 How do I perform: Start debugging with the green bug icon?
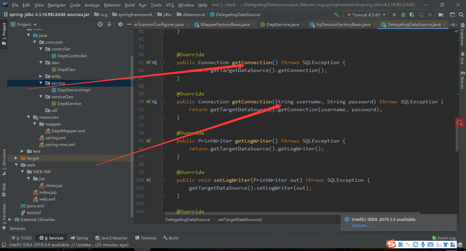click(x=403, y=15)
